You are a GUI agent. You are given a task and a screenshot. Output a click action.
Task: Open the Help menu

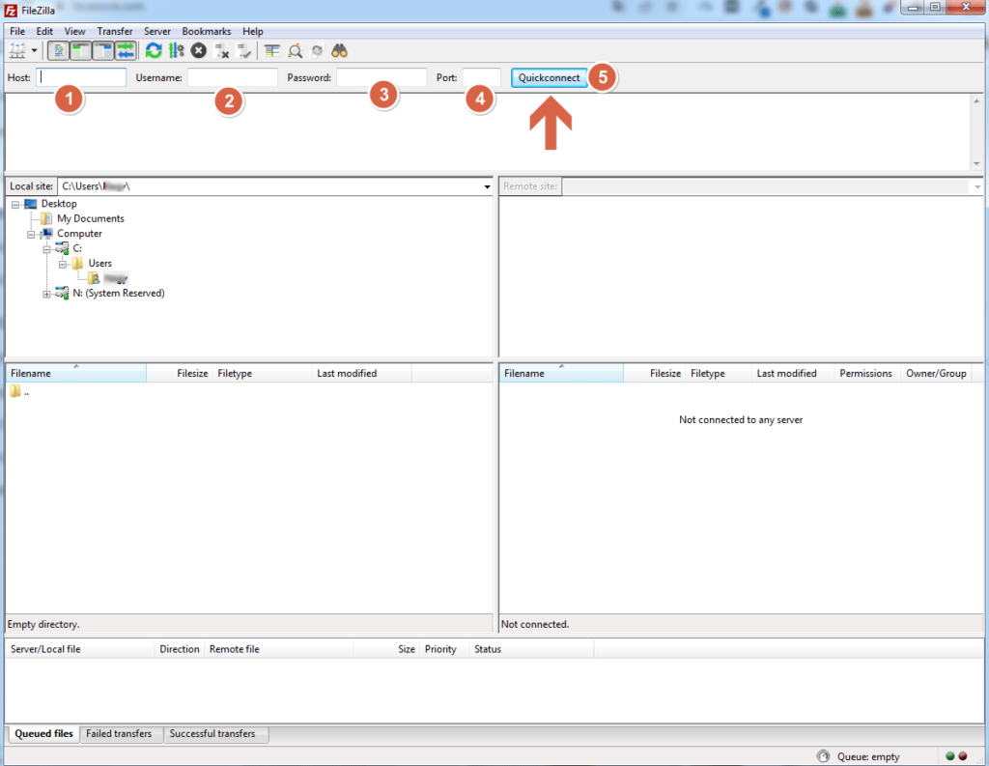(x=253, y=31)
